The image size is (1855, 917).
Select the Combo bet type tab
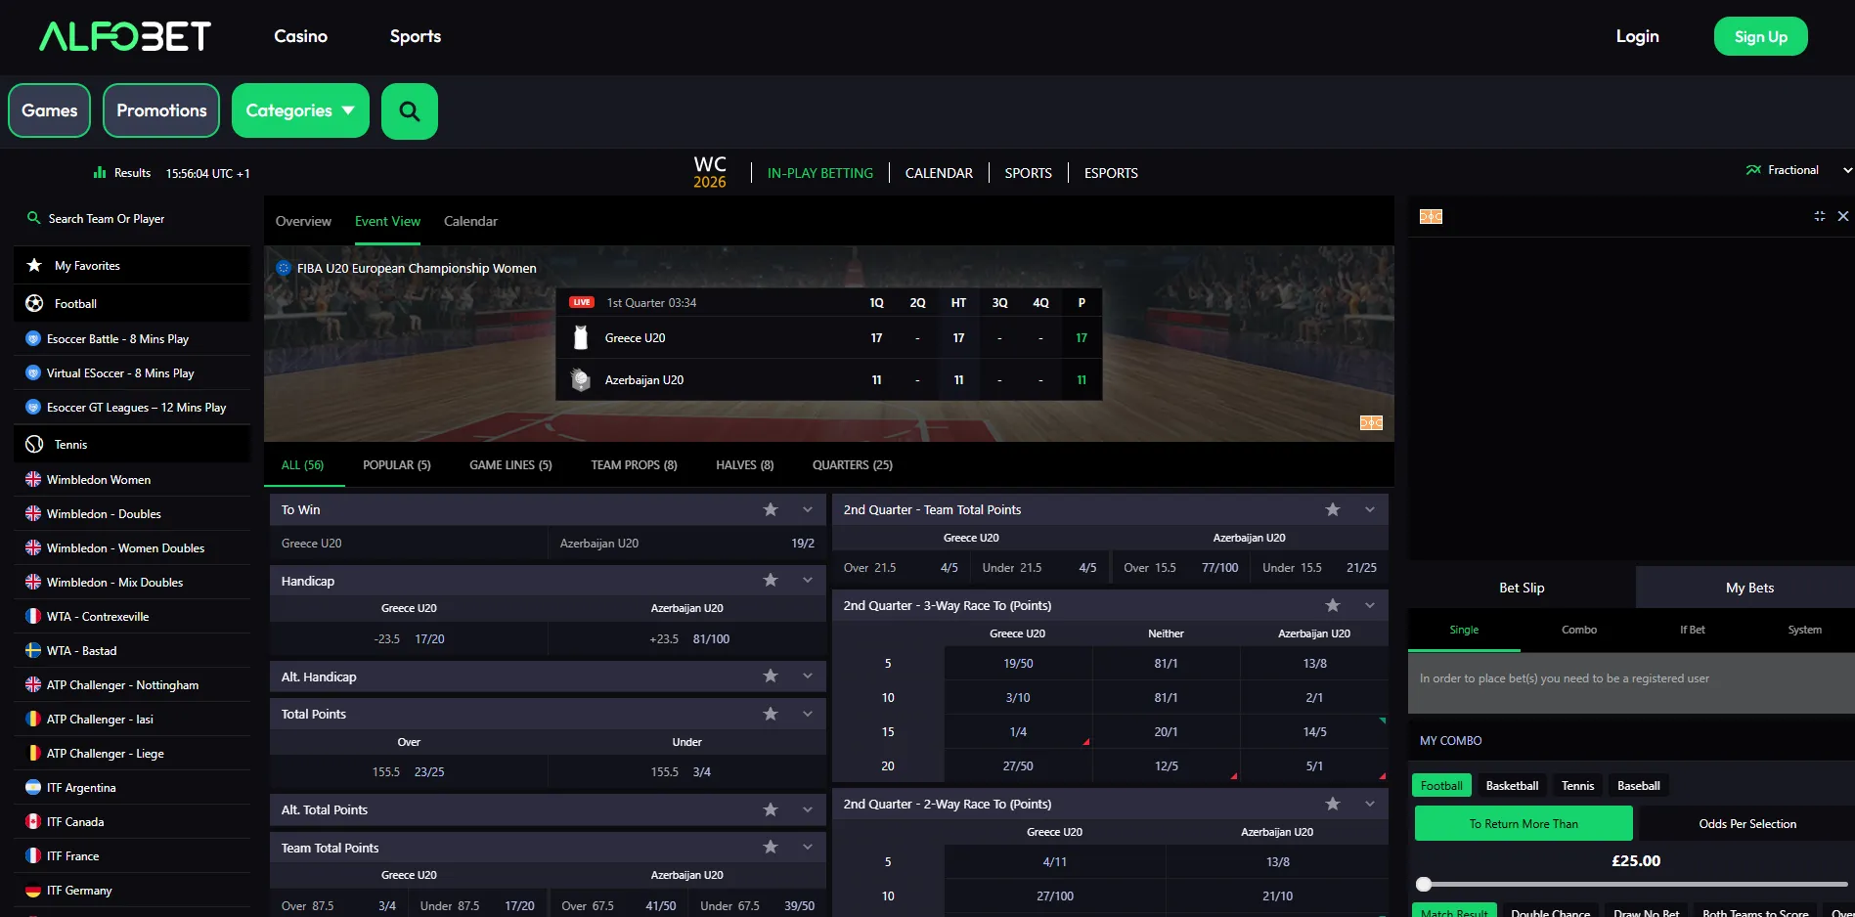coord(1579,630)
